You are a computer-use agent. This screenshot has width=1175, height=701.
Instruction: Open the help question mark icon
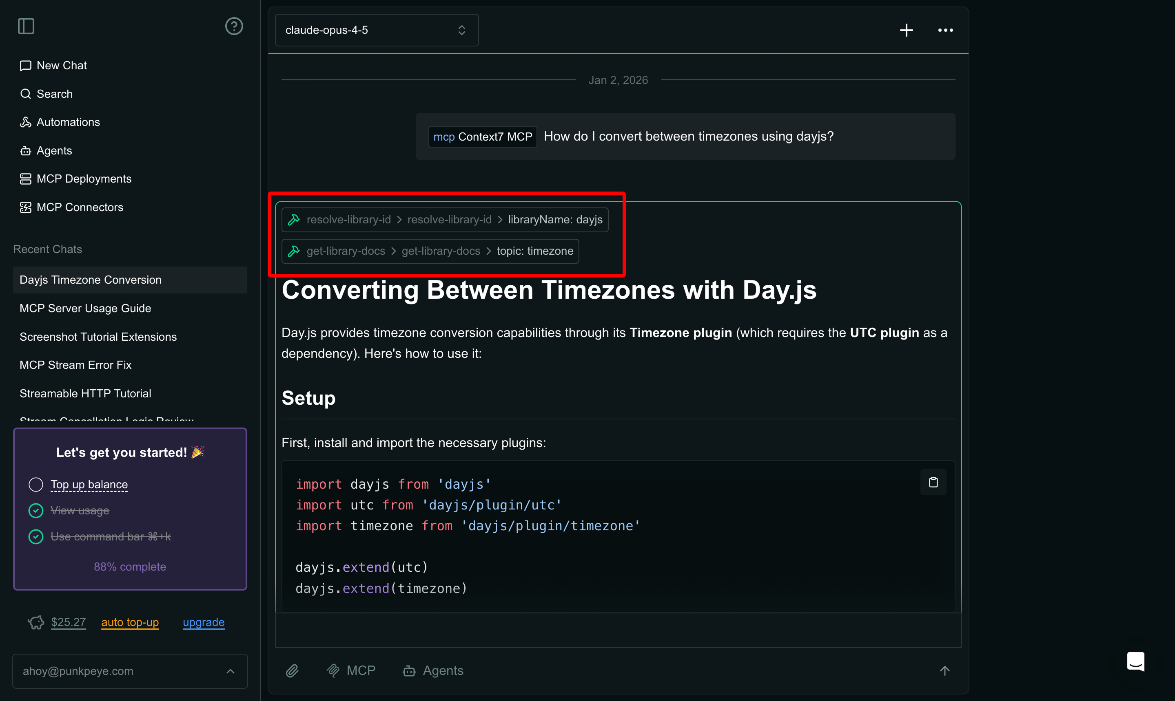234,26
